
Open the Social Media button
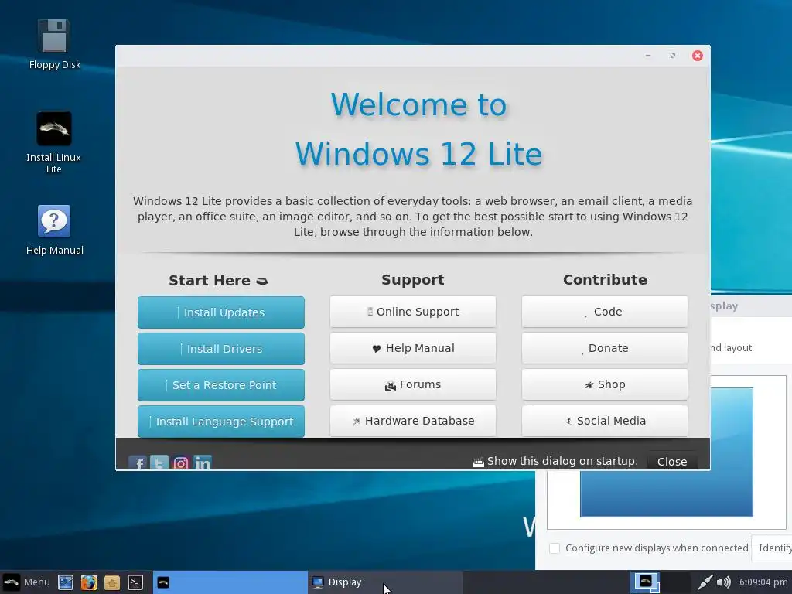[x=605, y=421]
